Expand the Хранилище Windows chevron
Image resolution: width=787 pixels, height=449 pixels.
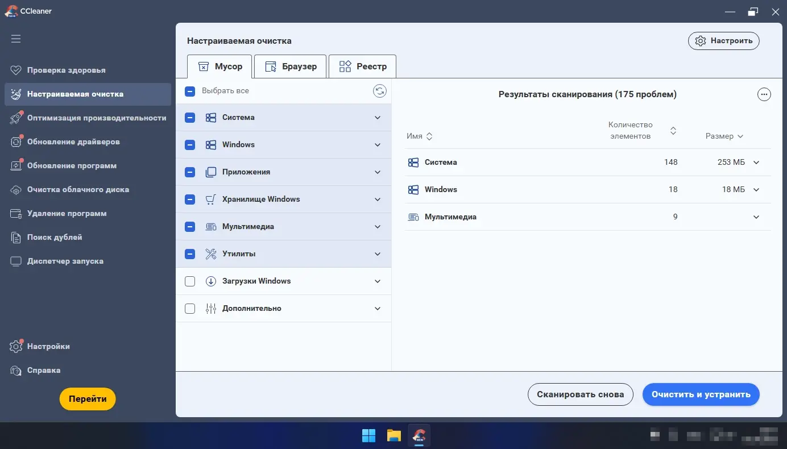point(378,199)
